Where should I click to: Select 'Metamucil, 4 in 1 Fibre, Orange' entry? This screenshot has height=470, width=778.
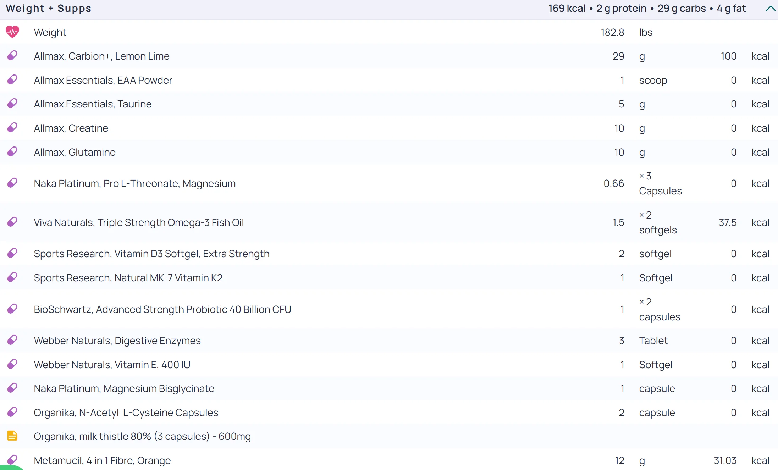tap(102, 460)
